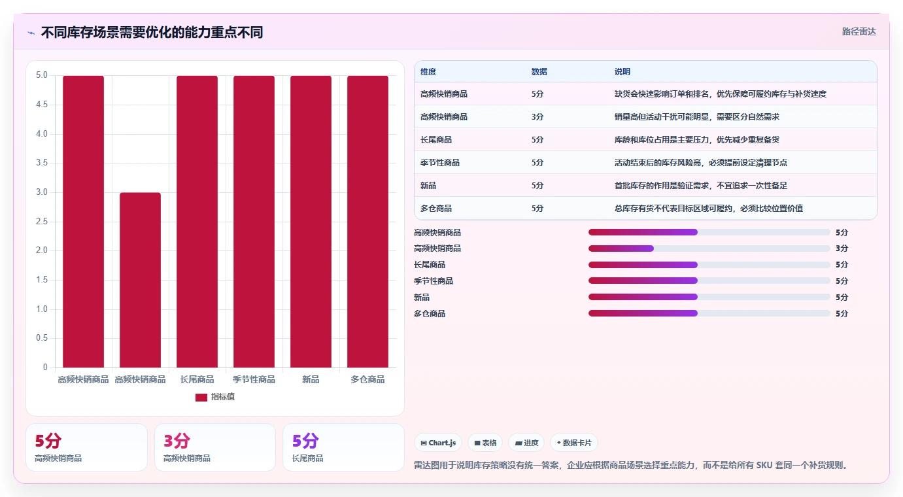Click the chart bar above 长尾商品
The image size is (903, 497).
197,222
